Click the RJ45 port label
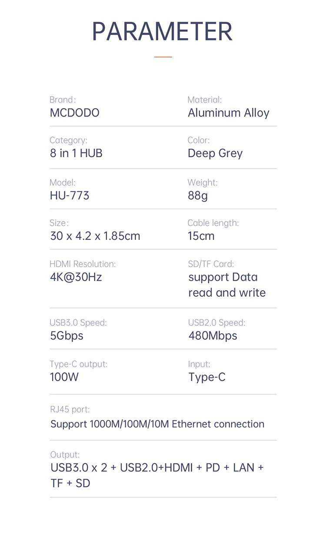The image size is (326, 534). [x=70, y=409]
